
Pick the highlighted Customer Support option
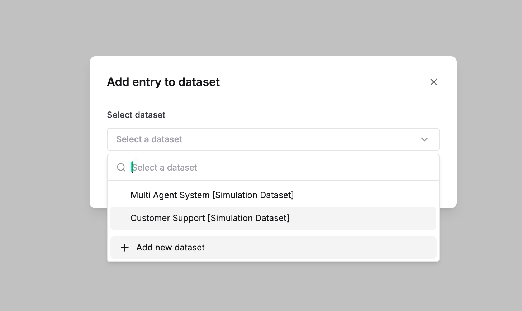point(210,218)
